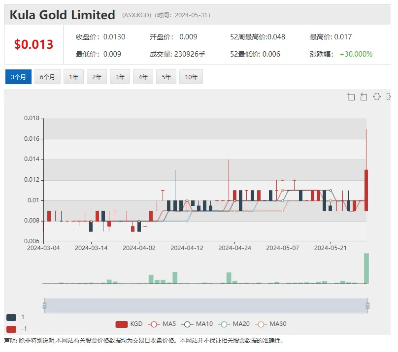Click the 52周最高价:0.048 text
Viewport: 398px width, 352px height.
(x=258, y=37)
